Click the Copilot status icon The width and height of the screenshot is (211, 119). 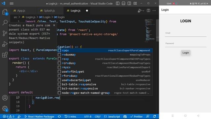click(x=125, y=116)
